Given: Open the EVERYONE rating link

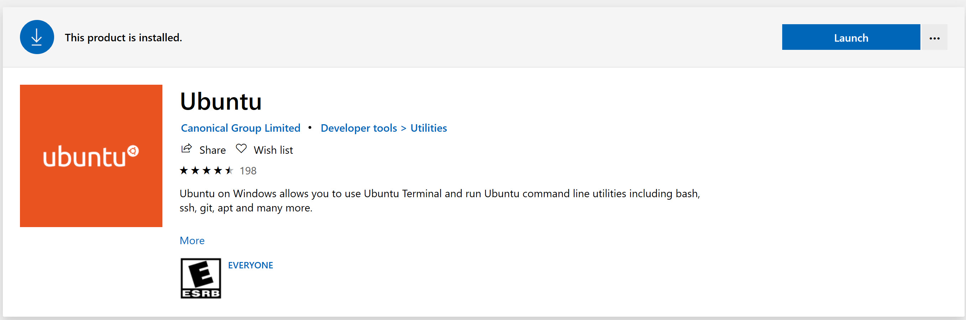Looking at the screenshot, I should point(250,265).
